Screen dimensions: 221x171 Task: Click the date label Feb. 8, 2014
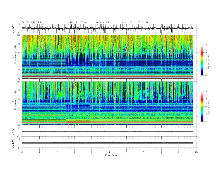coord(78,22)
